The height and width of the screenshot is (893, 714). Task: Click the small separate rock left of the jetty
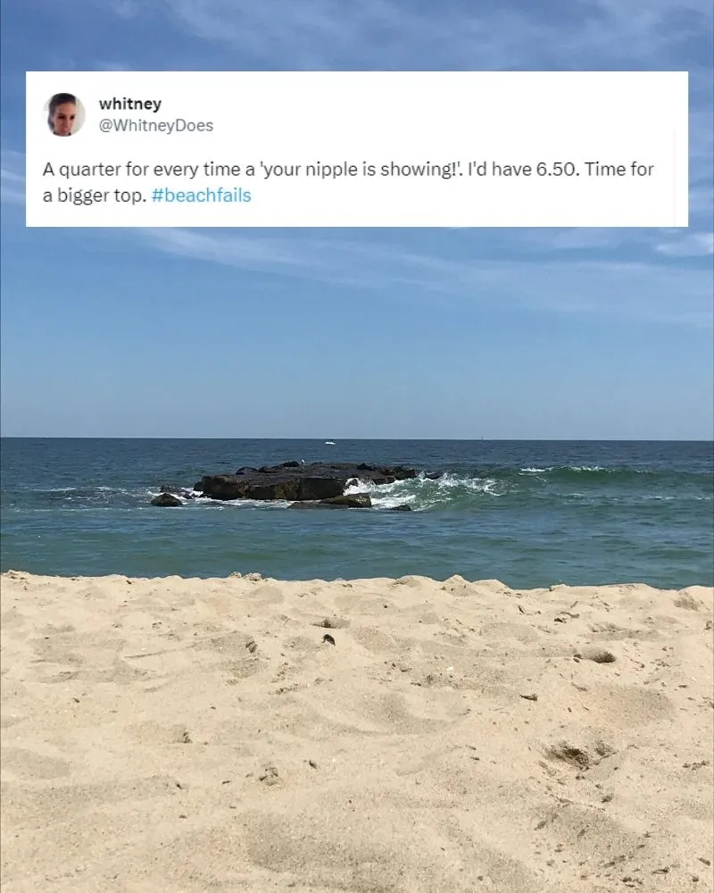point(166,500)
